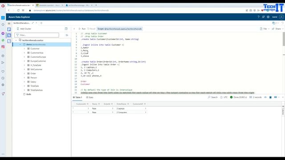Click the '2 Laptops' result cell
This screenshot has height=160, width=285.
pos(121,108)
